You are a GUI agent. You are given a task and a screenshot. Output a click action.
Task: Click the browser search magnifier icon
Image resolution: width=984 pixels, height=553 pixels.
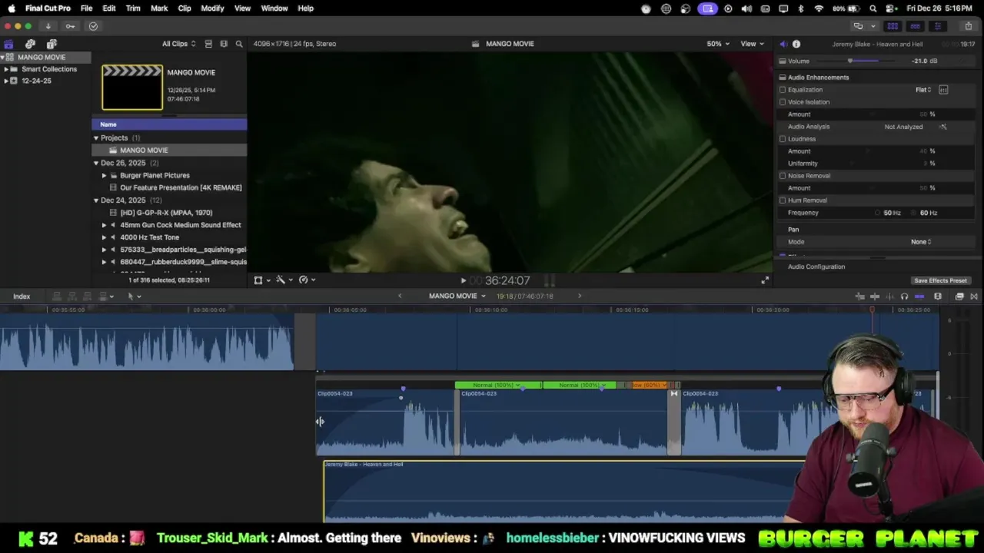tap(239, 44)
